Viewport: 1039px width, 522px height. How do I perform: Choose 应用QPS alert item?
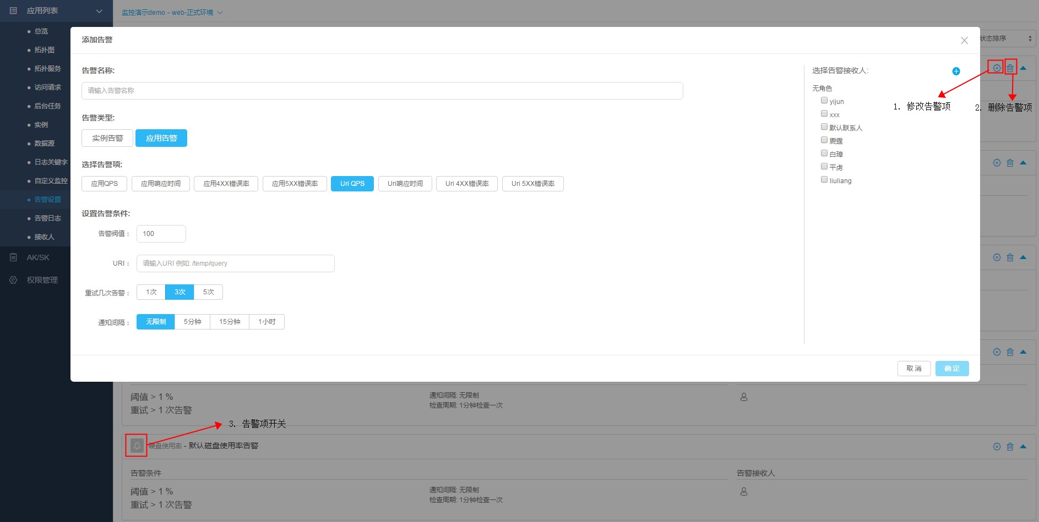105,184
